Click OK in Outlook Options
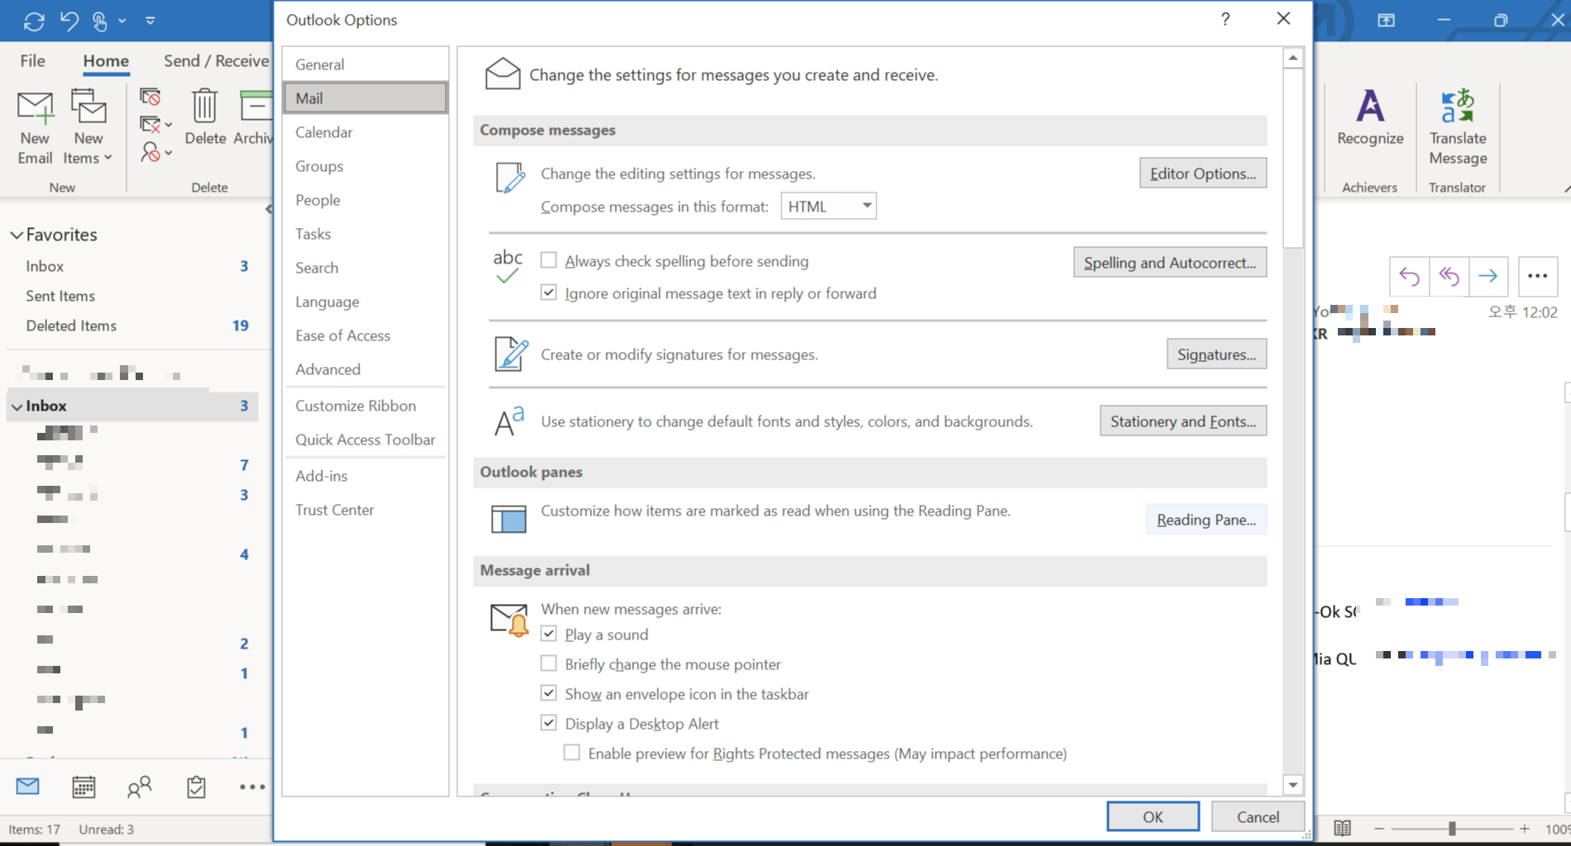The width and height of the screenshot is (1571, 846). click(1153, 816)
